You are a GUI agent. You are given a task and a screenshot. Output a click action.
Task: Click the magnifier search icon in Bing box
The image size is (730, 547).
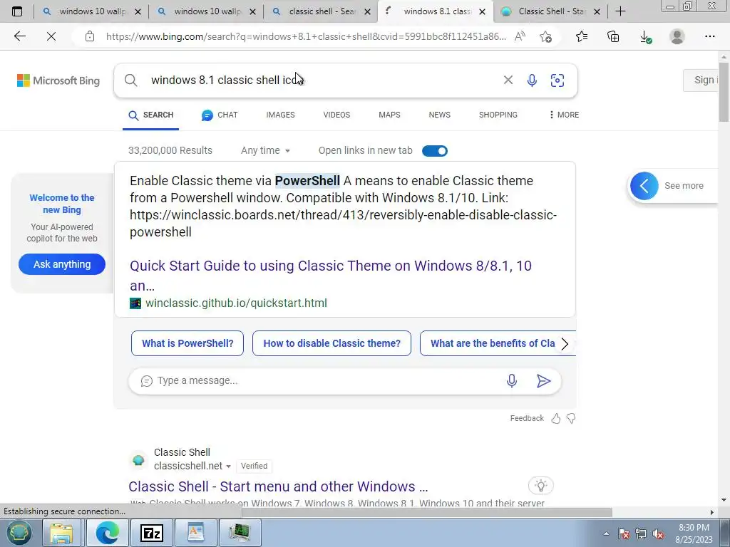tap(131, 80)
